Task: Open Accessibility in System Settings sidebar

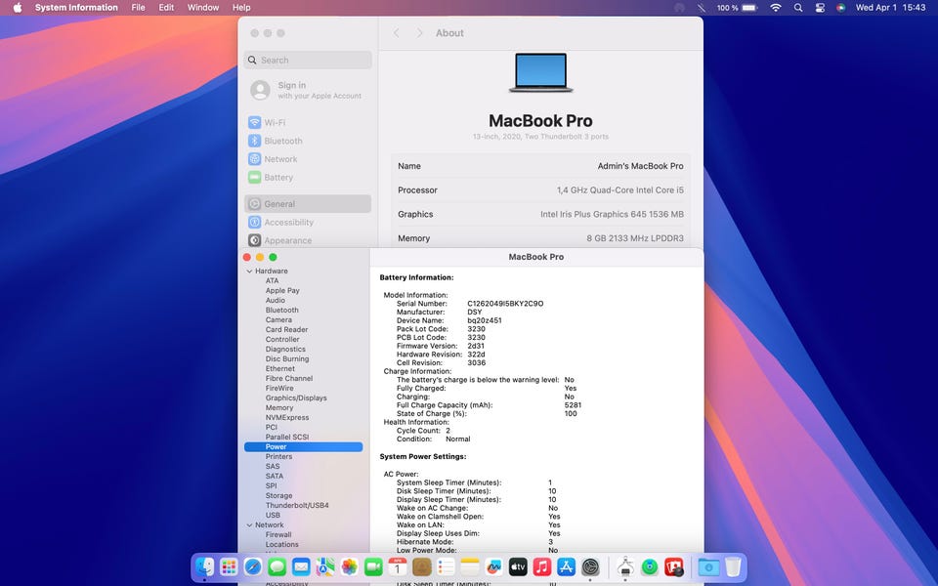Action: click(x=308, y=222)
